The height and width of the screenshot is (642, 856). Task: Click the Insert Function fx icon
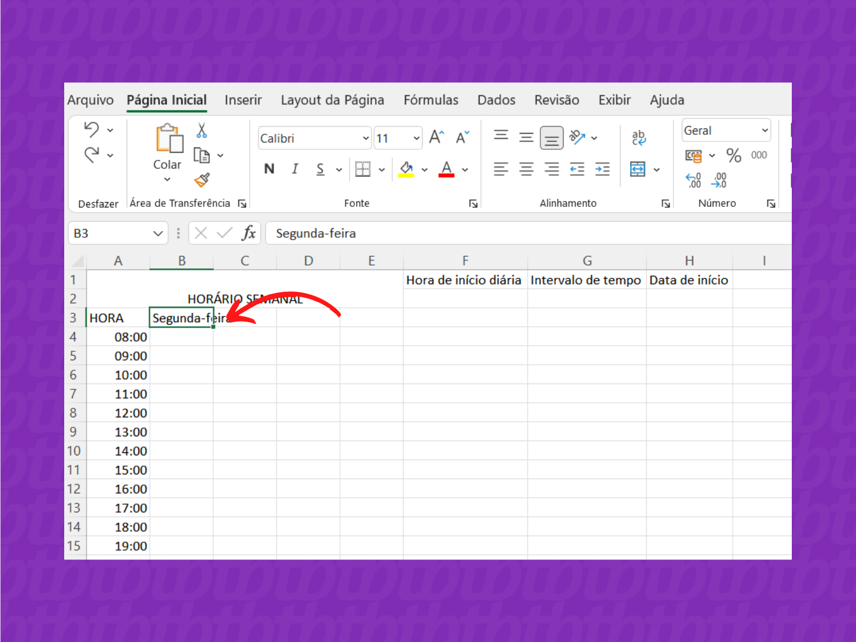tap(248, 233)
